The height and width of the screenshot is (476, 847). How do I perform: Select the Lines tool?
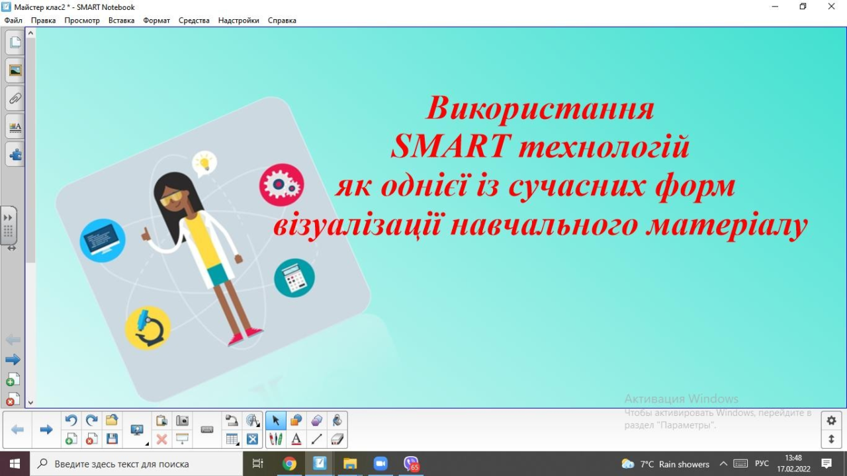pos(316,438)
